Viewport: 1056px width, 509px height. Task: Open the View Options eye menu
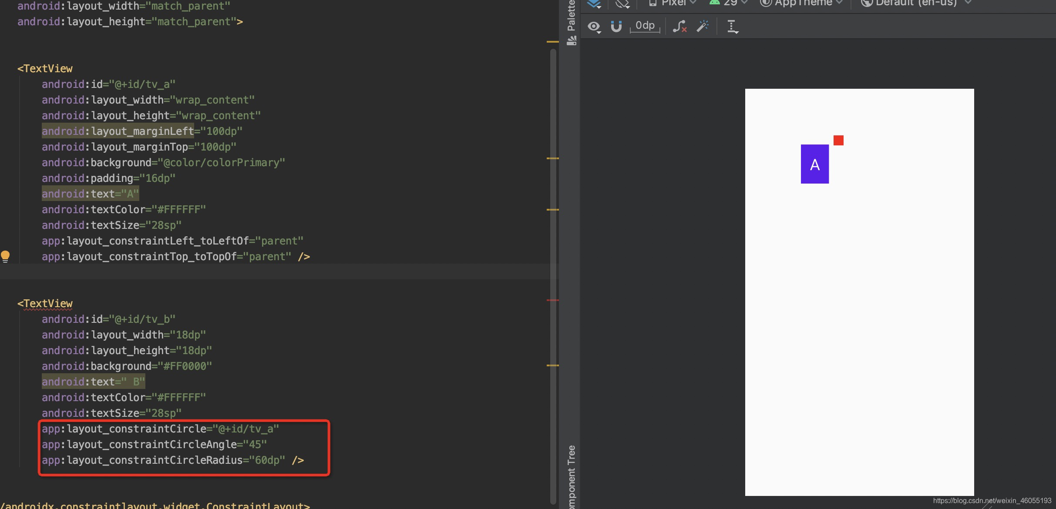click(594, 27)
